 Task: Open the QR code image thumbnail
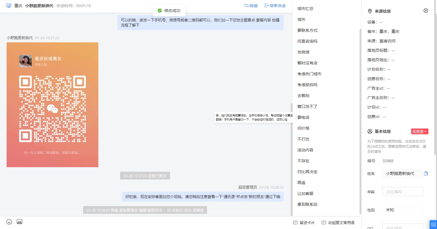[x=52, y=105]
